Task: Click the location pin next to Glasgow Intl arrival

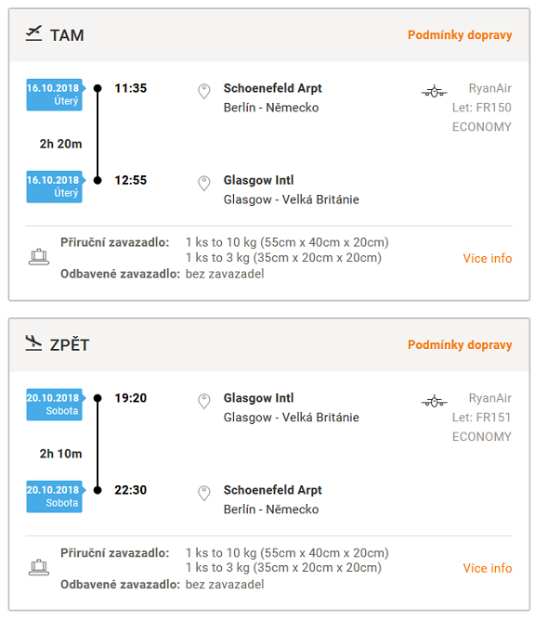Action: coord(204,183)
